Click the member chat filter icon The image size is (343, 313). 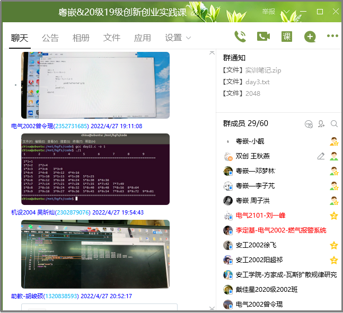309,124
